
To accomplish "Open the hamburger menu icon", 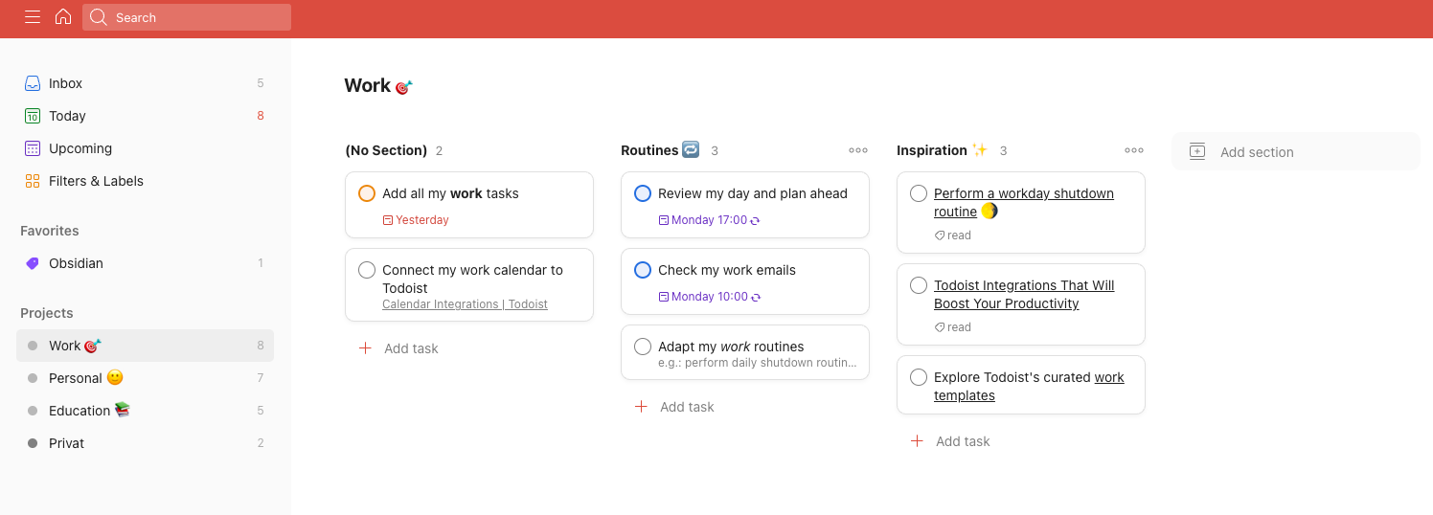I will point(33,17).
